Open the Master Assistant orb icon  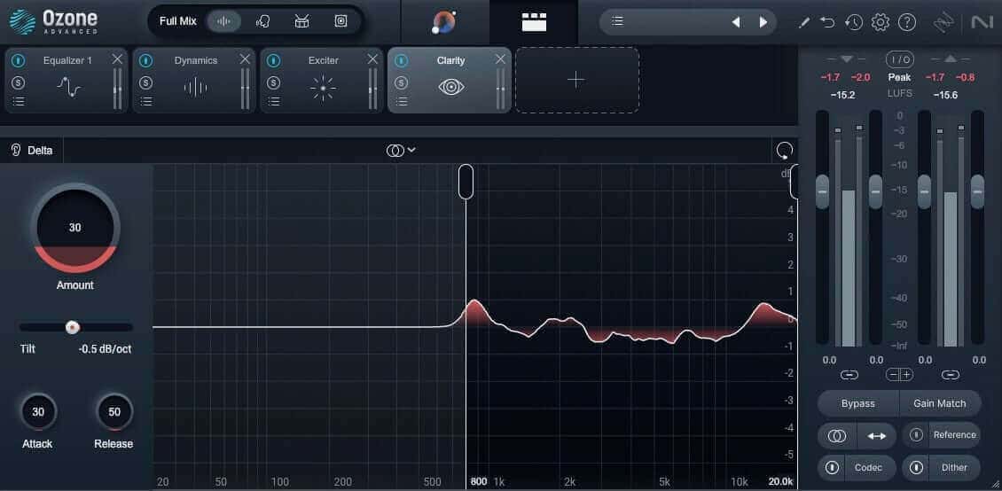pyautogui.click(x=444, y=22)
